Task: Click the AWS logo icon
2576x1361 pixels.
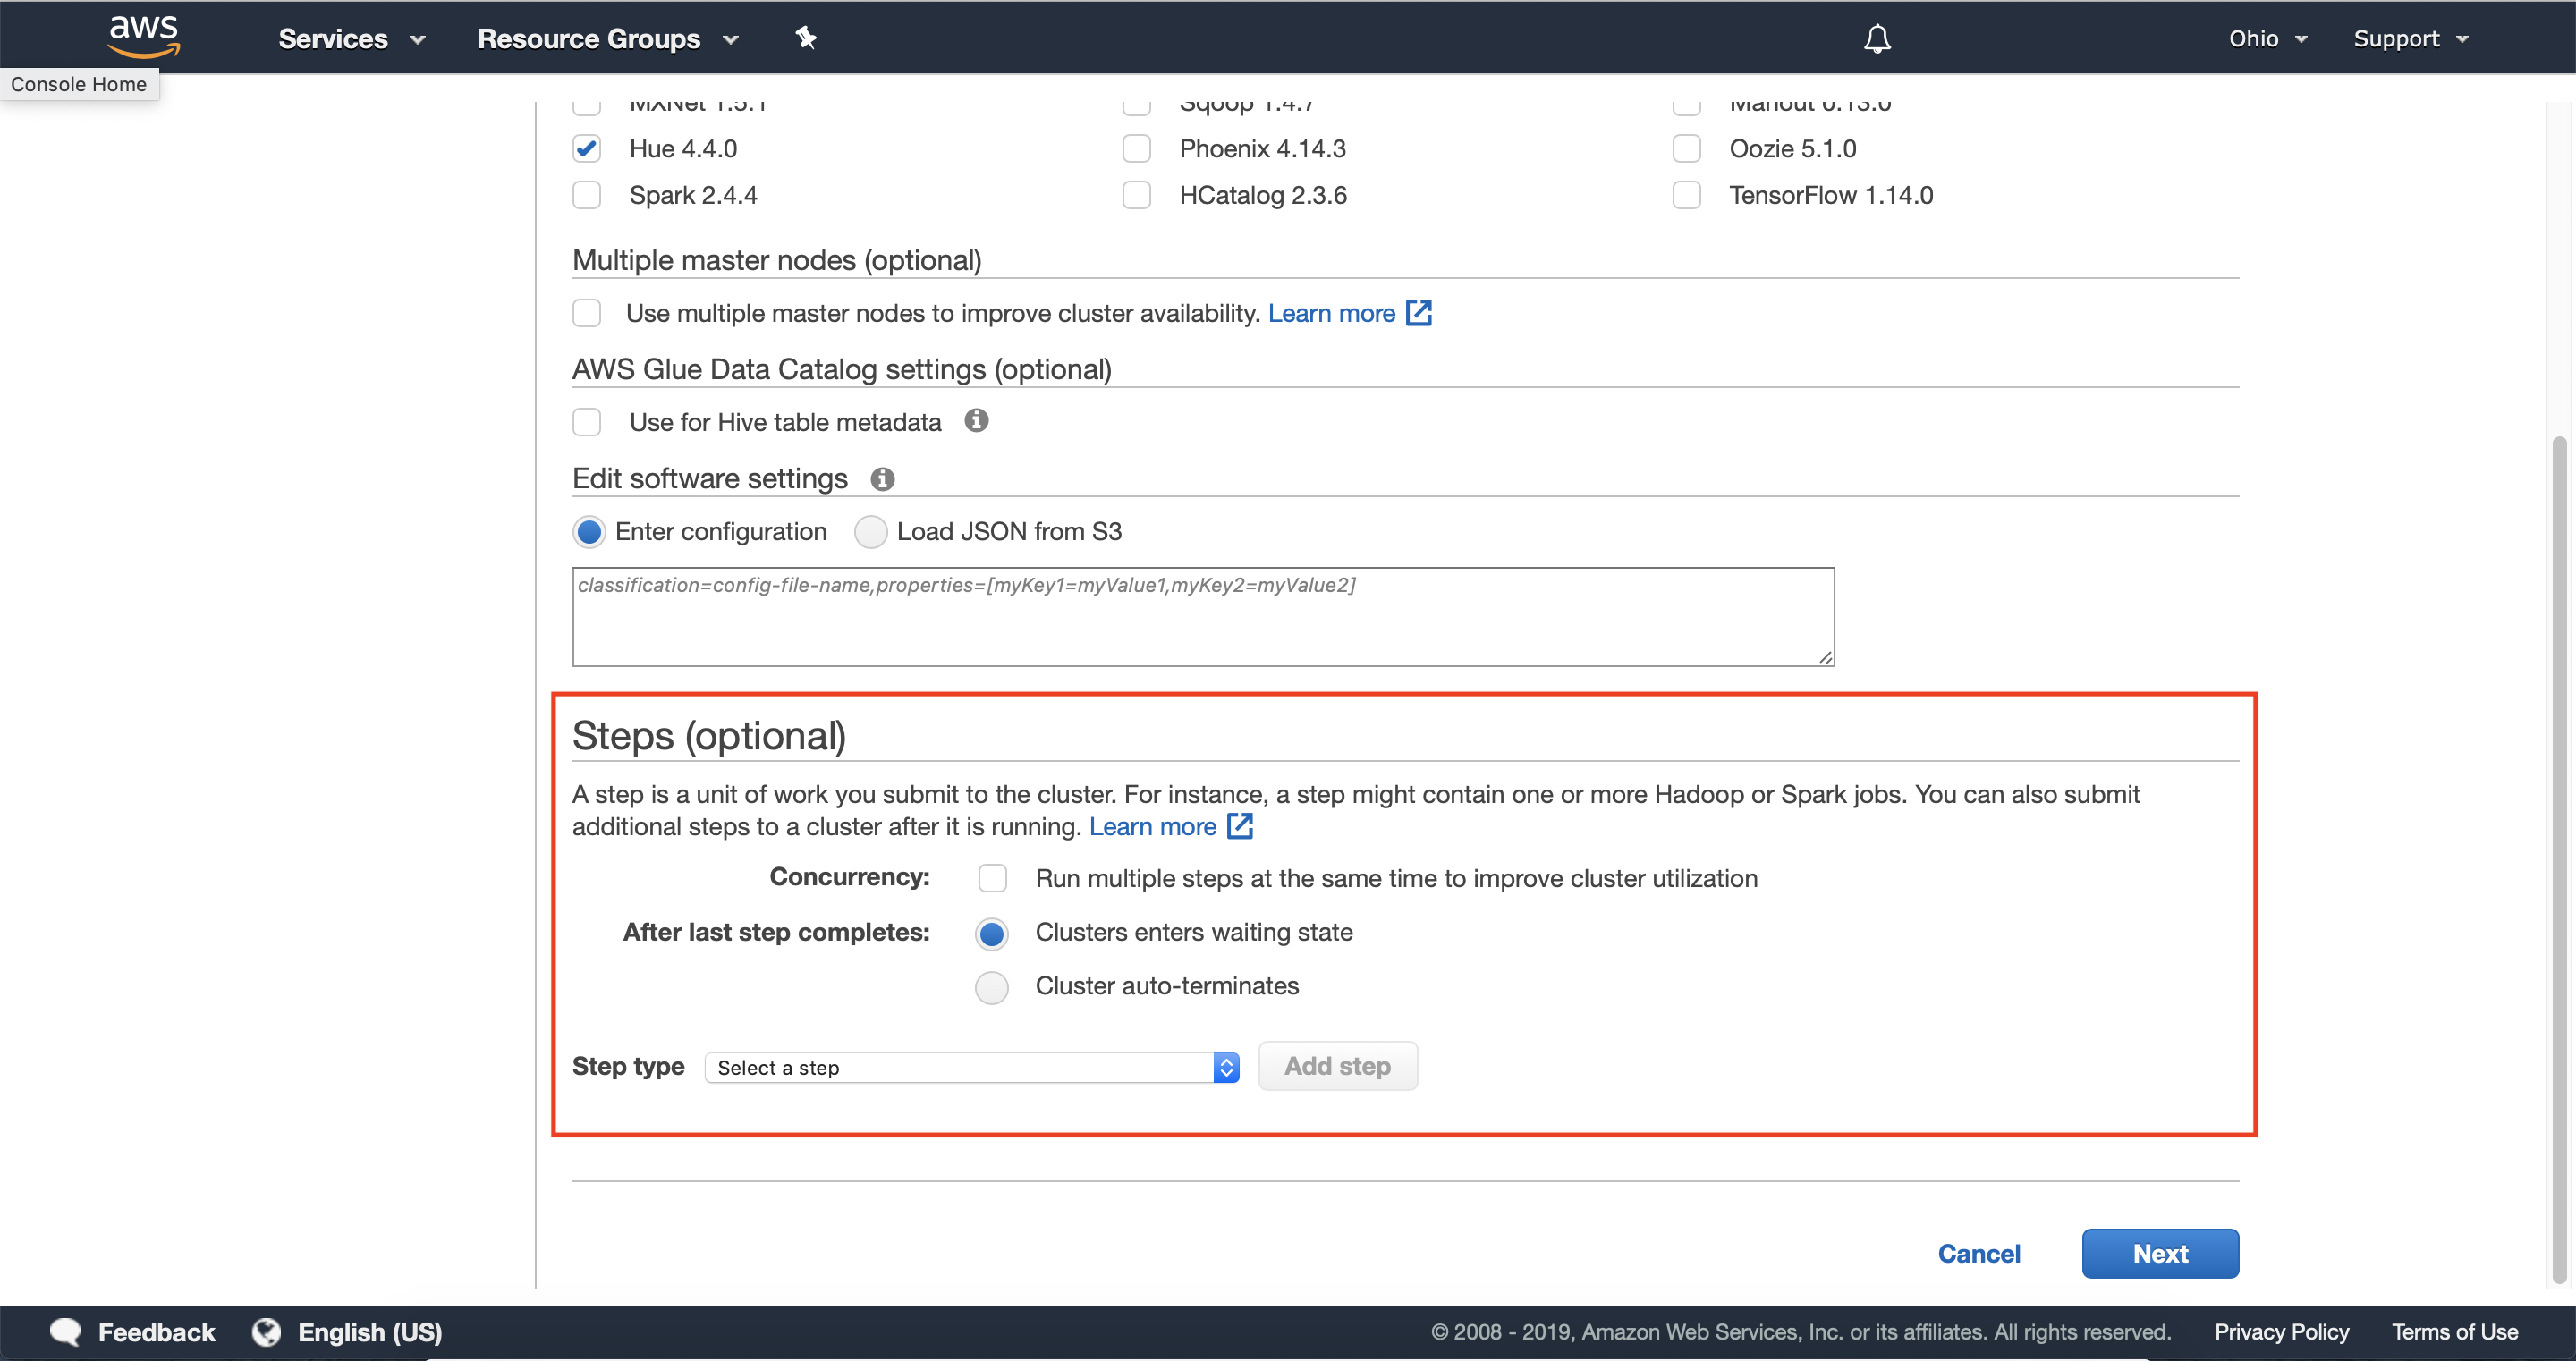Action: click(x=144, y=35)
